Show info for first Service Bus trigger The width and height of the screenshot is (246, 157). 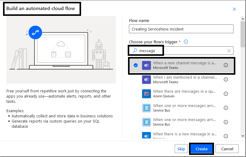[x=226, y=108]
